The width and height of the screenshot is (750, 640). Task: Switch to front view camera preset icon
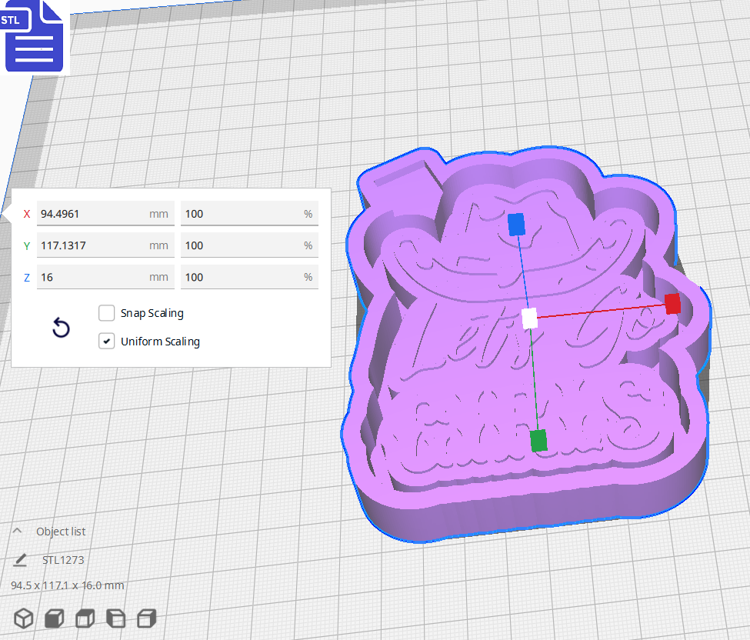(x=54, y=618)
